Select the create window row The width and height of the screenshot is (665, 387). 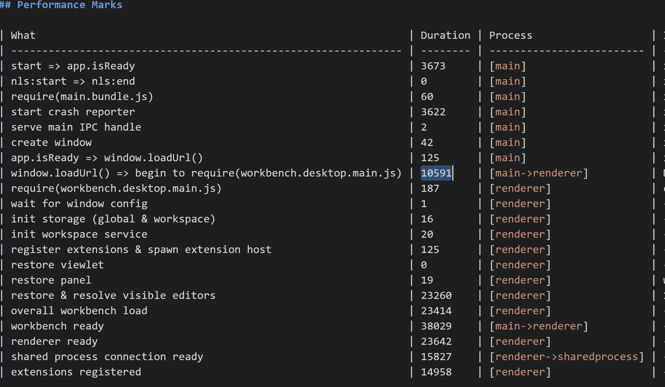pos(51,142)
